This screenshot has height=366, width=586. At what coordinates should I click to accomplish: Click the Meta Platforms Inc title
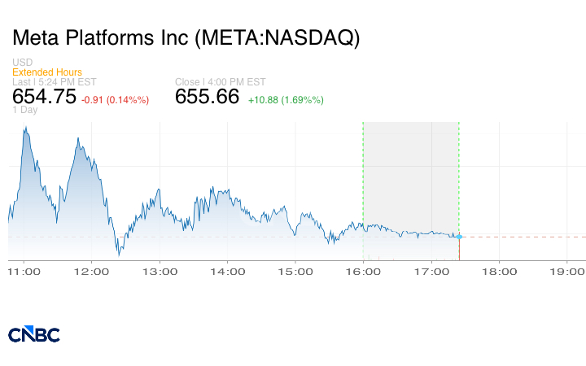coord(186,38)
